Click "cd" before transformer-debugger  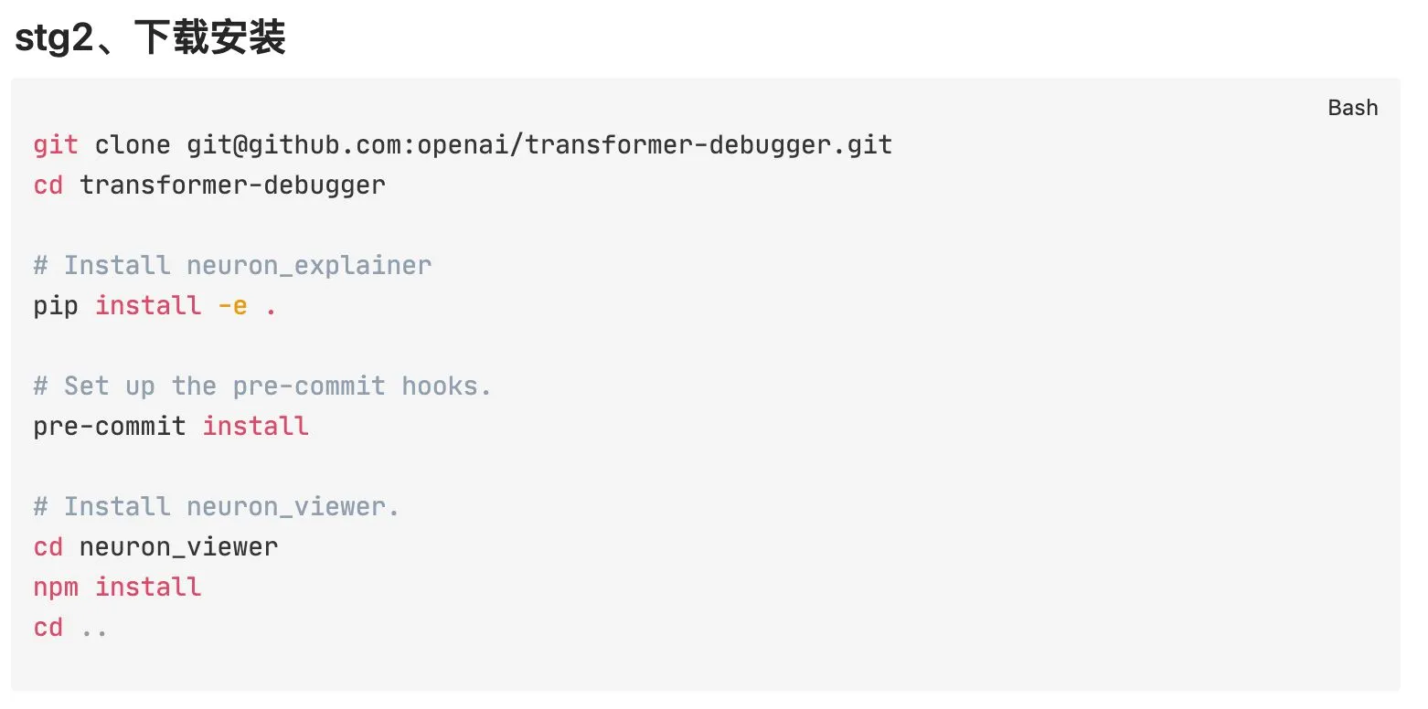[x=48, y=185]
